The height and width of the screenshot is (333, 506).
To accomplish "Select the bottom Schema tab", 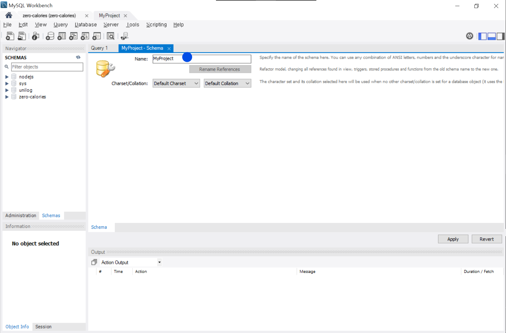I will coord(99,227).
